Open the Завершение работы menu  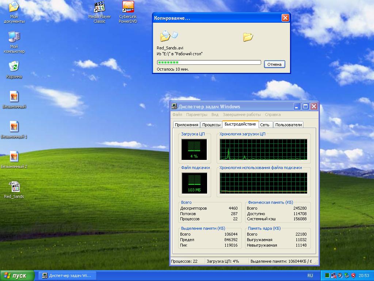(x=242, y=115)
